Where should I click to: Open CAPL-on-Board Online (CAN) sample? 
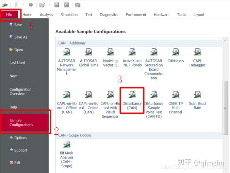click(x=88, y=103)
